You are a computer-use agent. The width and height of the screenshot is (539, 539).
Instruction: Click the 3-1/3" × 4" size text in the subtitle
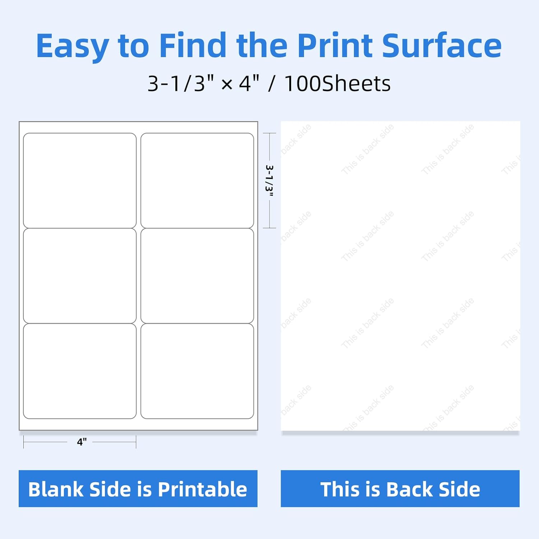[x=203, y=84]
